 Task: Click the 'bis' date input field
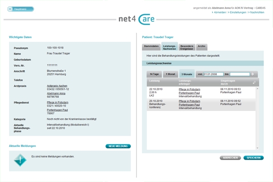click(240, 74)
